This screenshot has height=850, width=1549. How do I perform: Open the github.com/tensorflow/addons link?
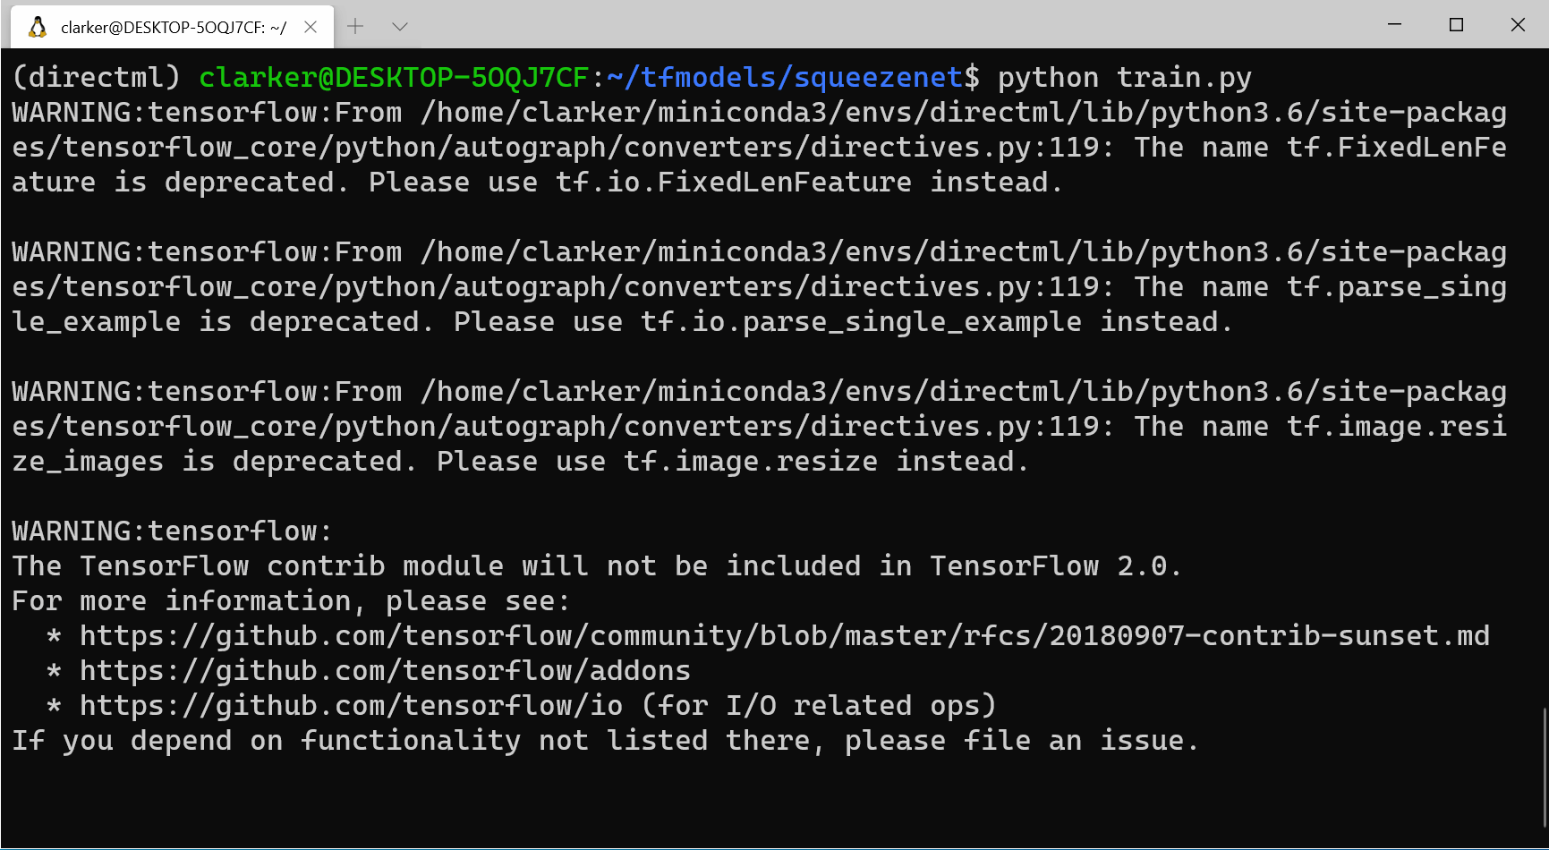[385, 671]
